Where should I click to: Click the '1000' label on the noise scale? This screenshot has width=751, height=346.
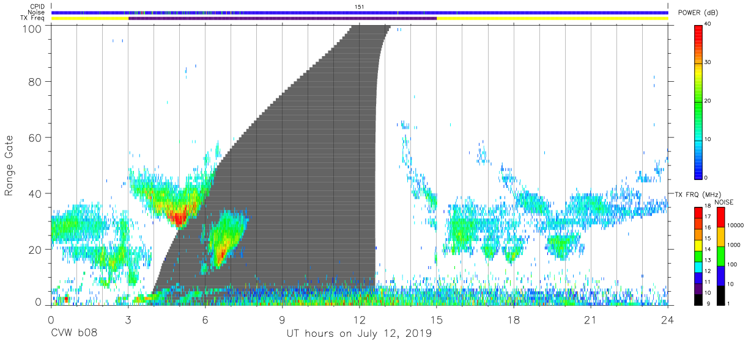click(x=733, y=245)
